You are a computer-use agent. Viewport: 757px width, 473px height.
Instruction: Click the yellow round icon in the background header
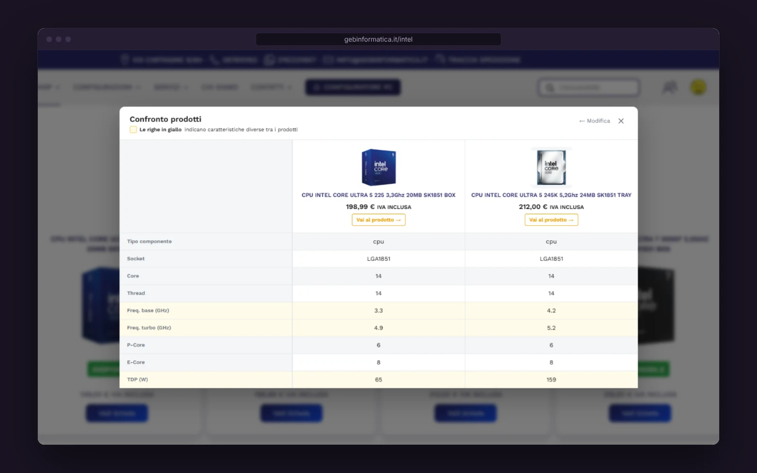698,87
